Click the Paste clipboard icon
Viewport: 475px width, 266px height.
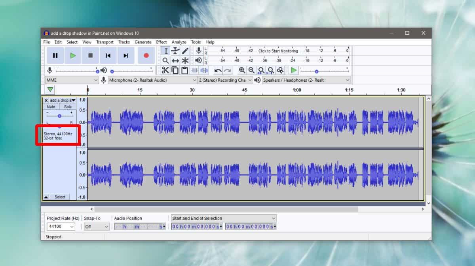pyautogui.click(x=184, y=70)
